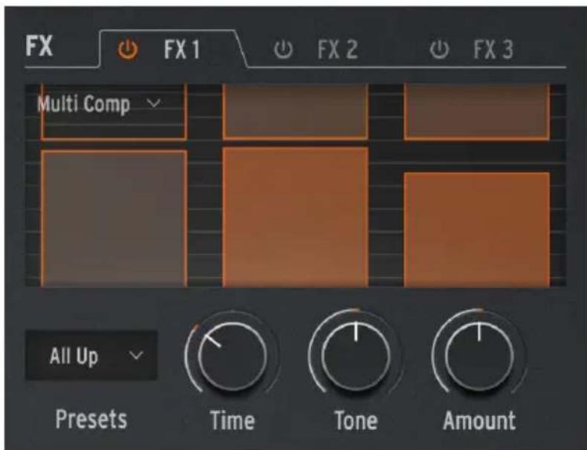Image resolution: width=587 pixels, height=450 pixels.
Task: Click the middle band lower compression block
Action: coord(296,217)
